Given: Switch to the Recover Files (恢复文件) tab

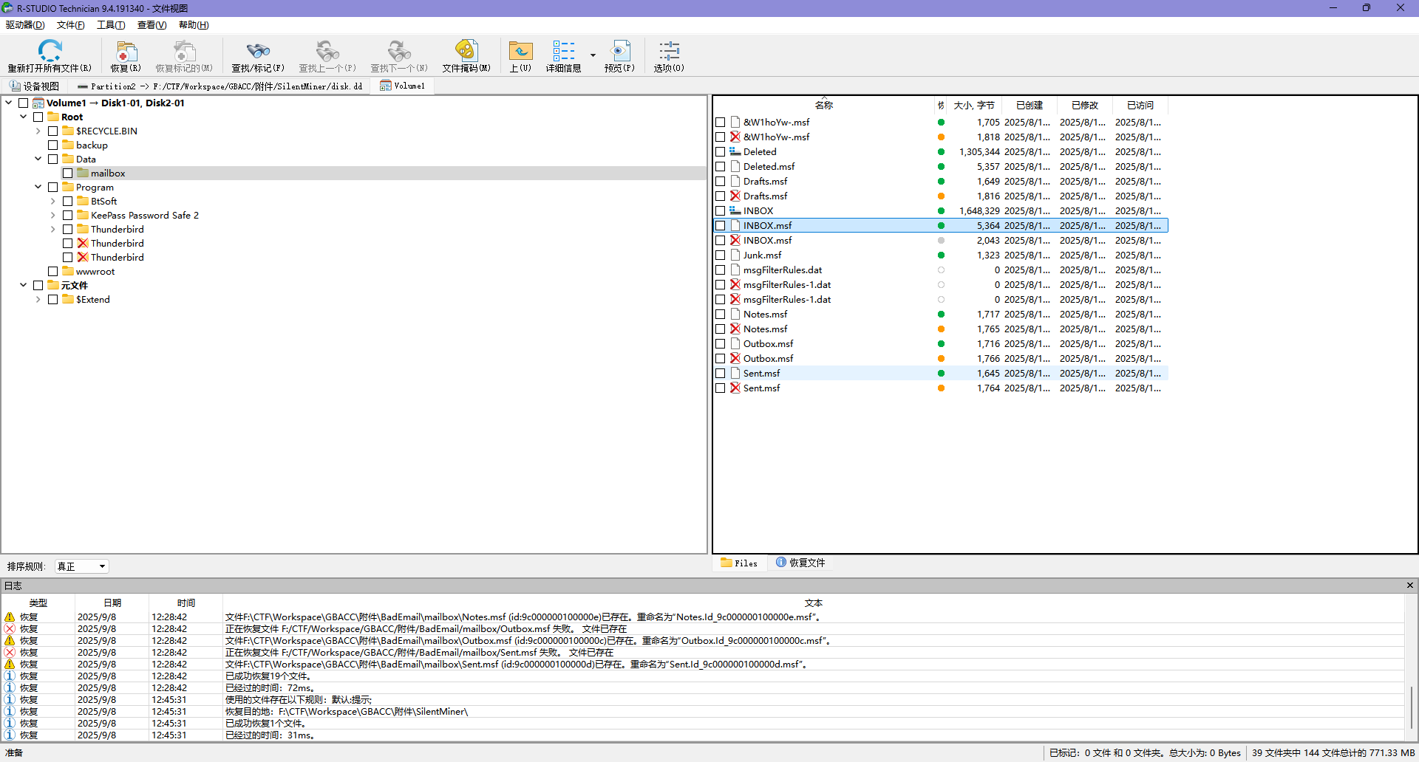Looking at the screenshot, I should [800, 563].
